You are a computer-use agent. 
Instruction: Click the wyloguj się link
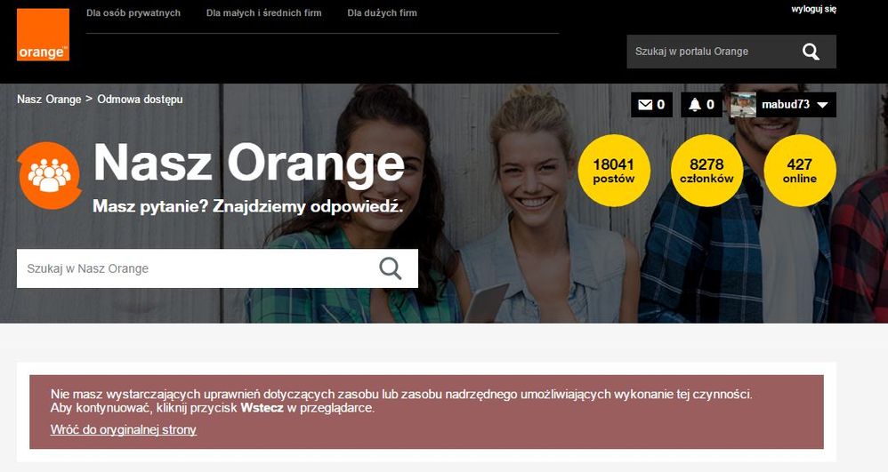click(814, 9)
